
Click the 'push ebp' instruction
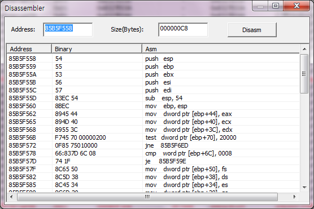point(159,66)
